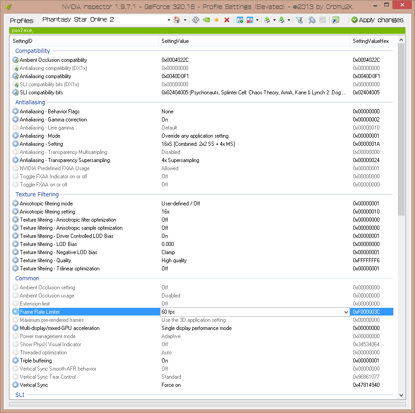Select the Texture filtering - LOD Bias row
This screenshot has width=415, height=413.
pyautogui.click(x=202, y=244)
